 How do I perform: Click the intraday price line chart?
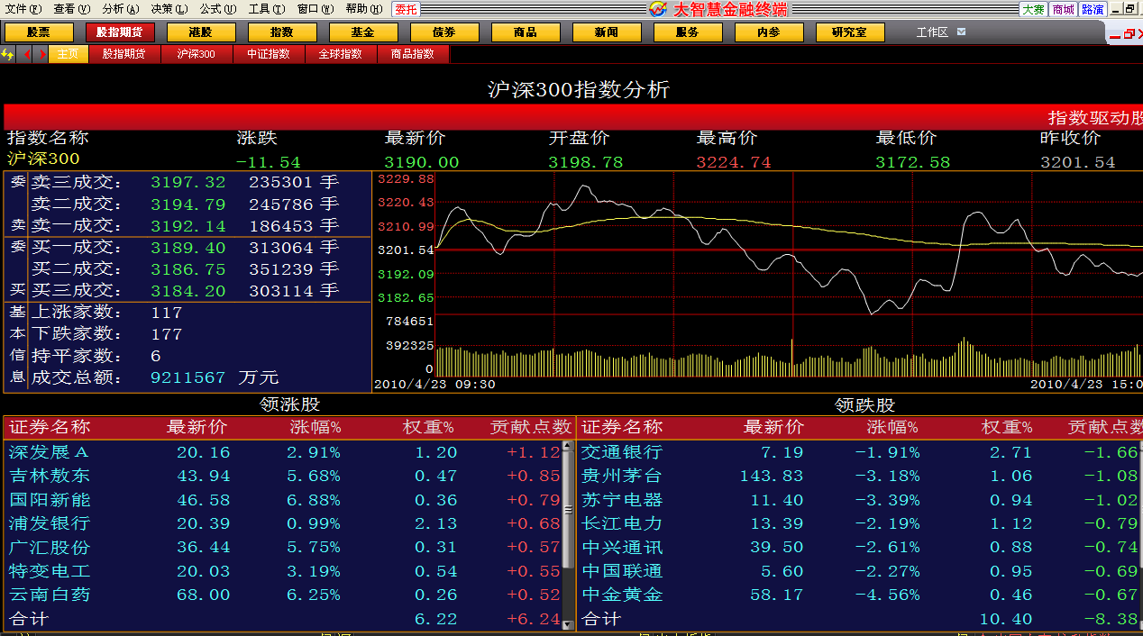pyautogui.click(x=789, y=243)
